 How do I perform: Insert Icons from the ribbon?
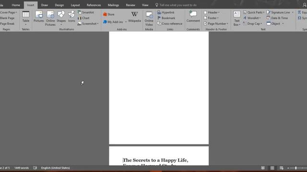pyautogui.click(x=71, y=17)
